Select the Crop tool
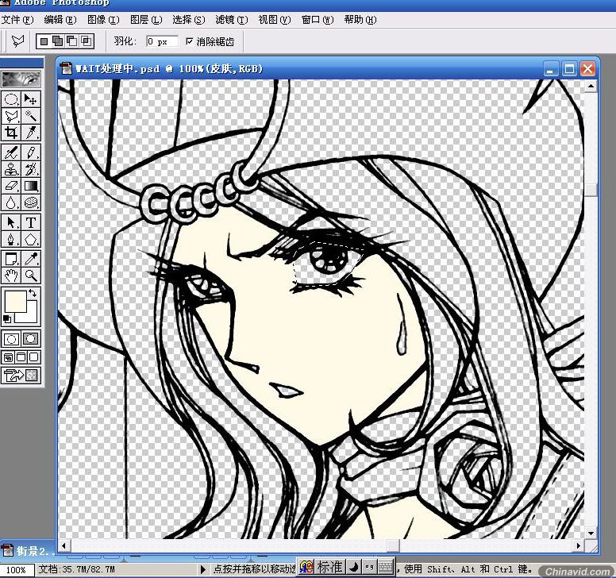The image size is (616, 578). tap(11, 133)
